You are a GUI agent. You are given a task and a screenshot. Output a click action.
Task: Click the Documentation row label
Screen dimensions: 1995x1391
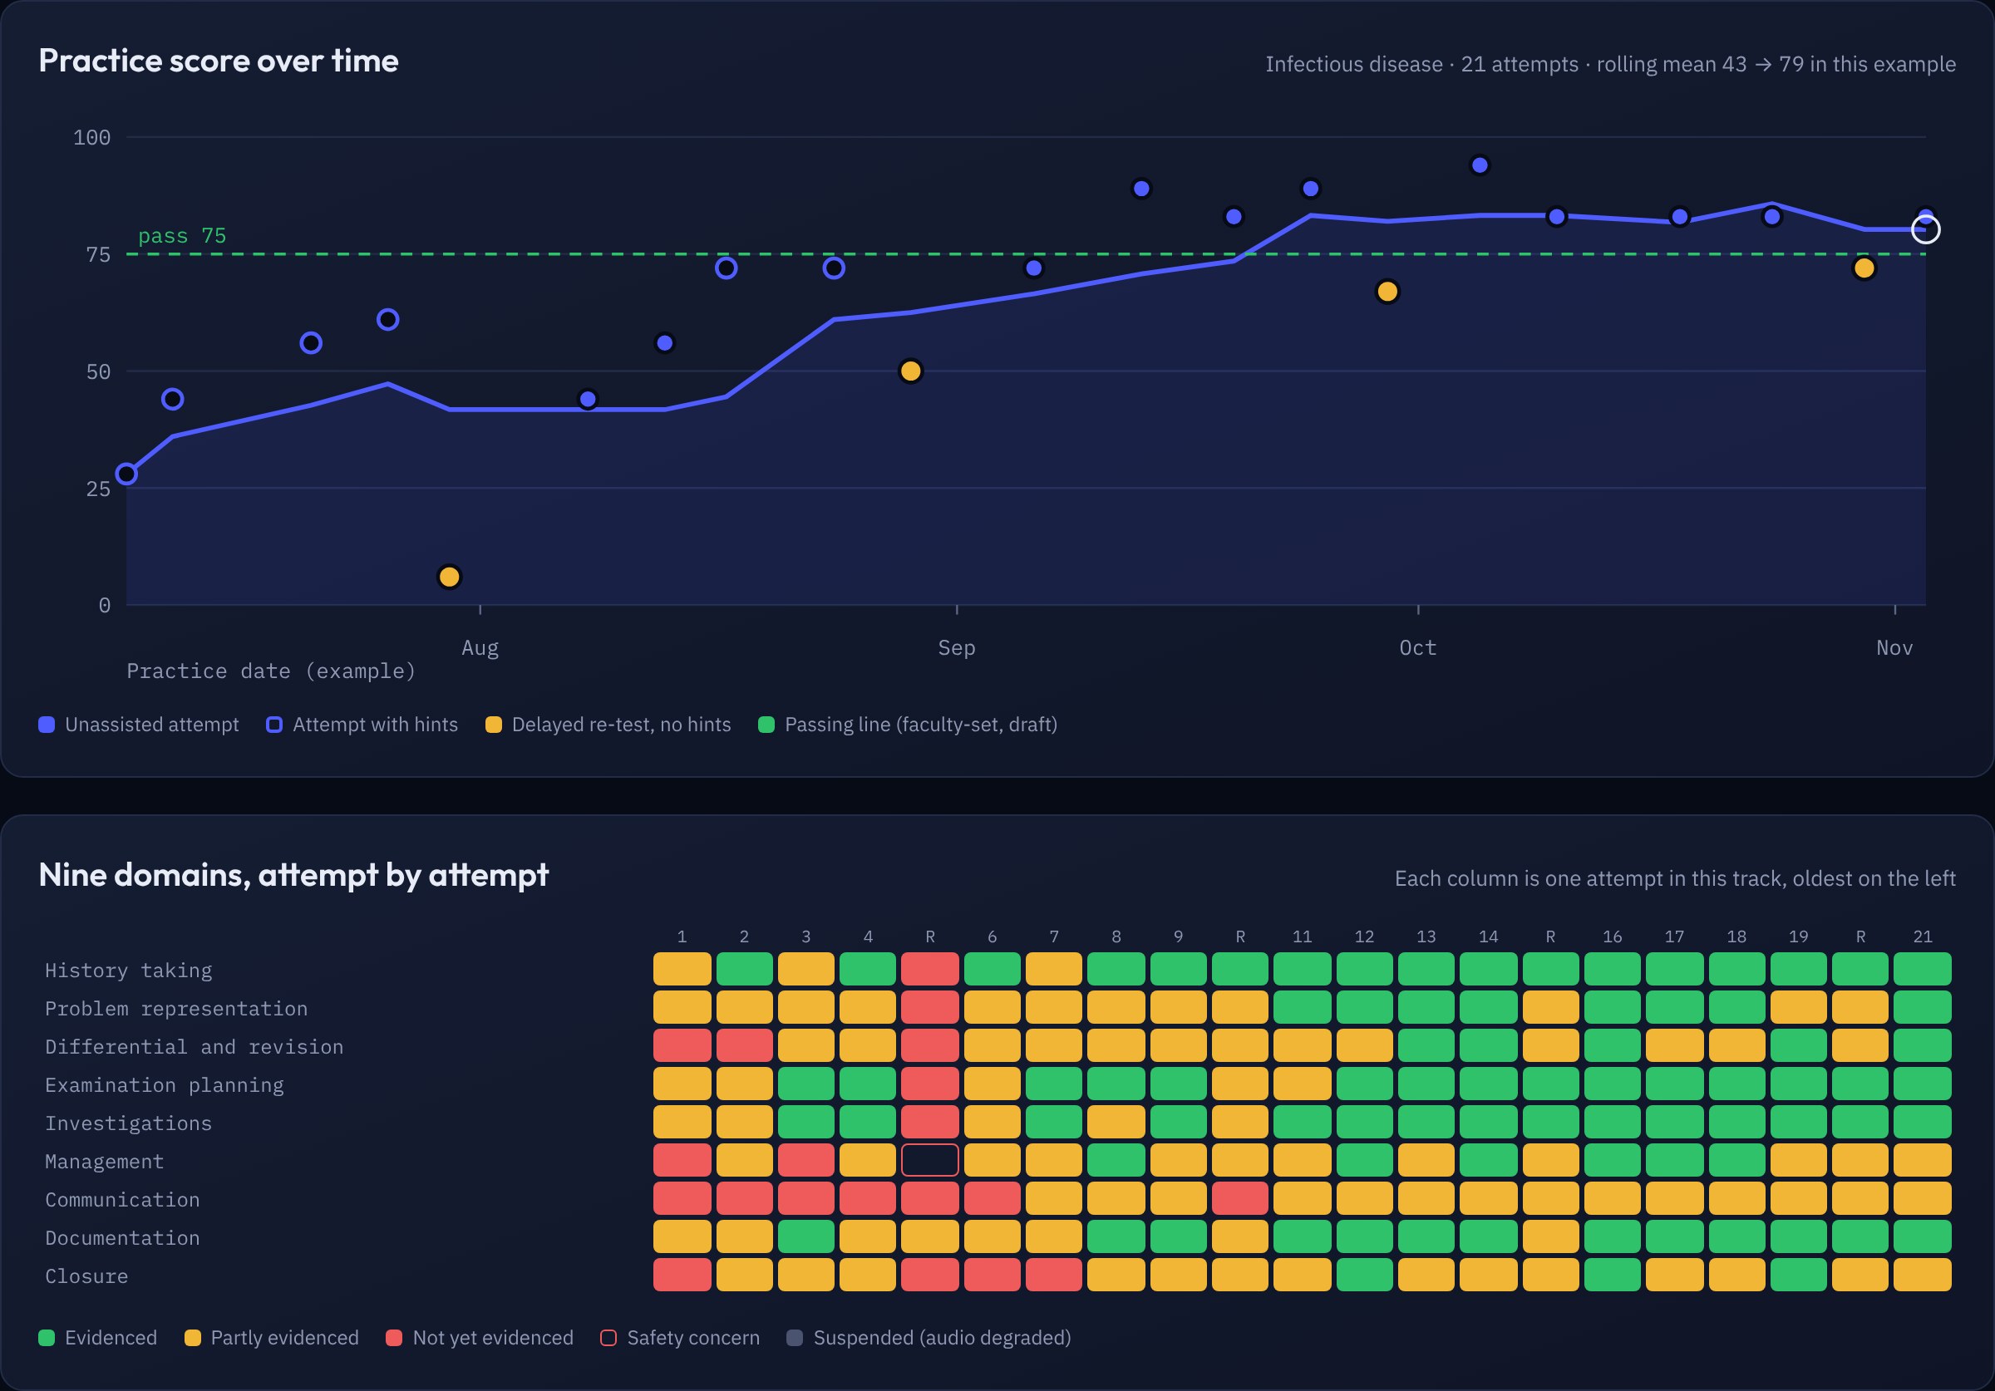(x=122, y=1237)
